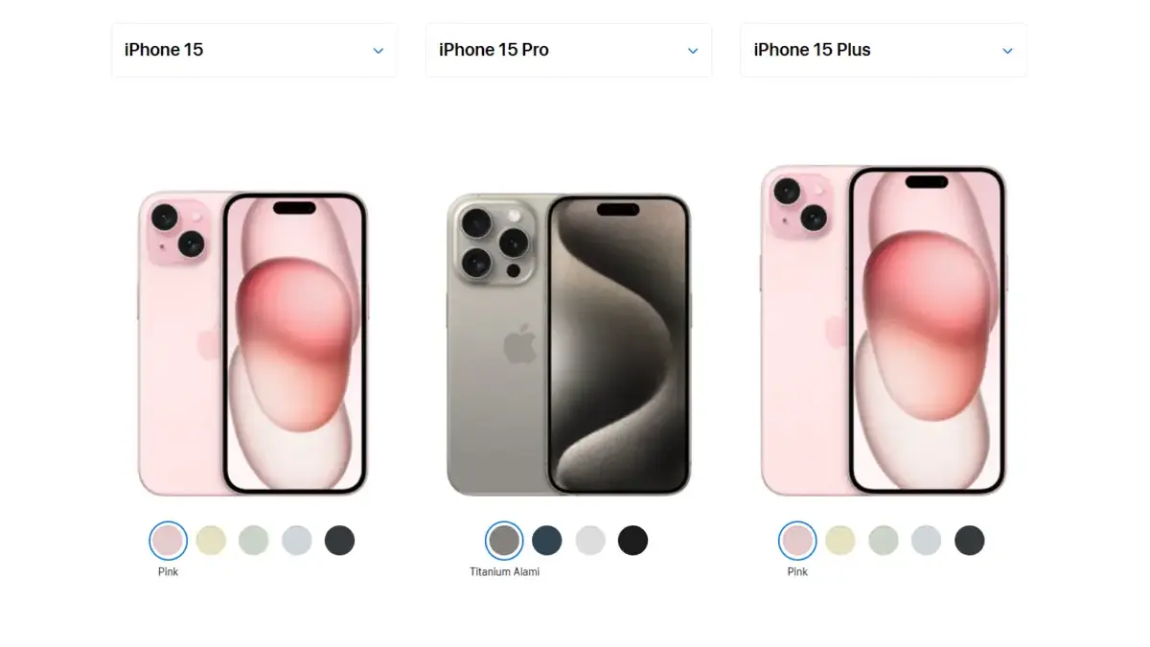This screenshot has width=1150, height=647.
Task: Click the pink iPhone 15 product image
Action: pos(253,343)
